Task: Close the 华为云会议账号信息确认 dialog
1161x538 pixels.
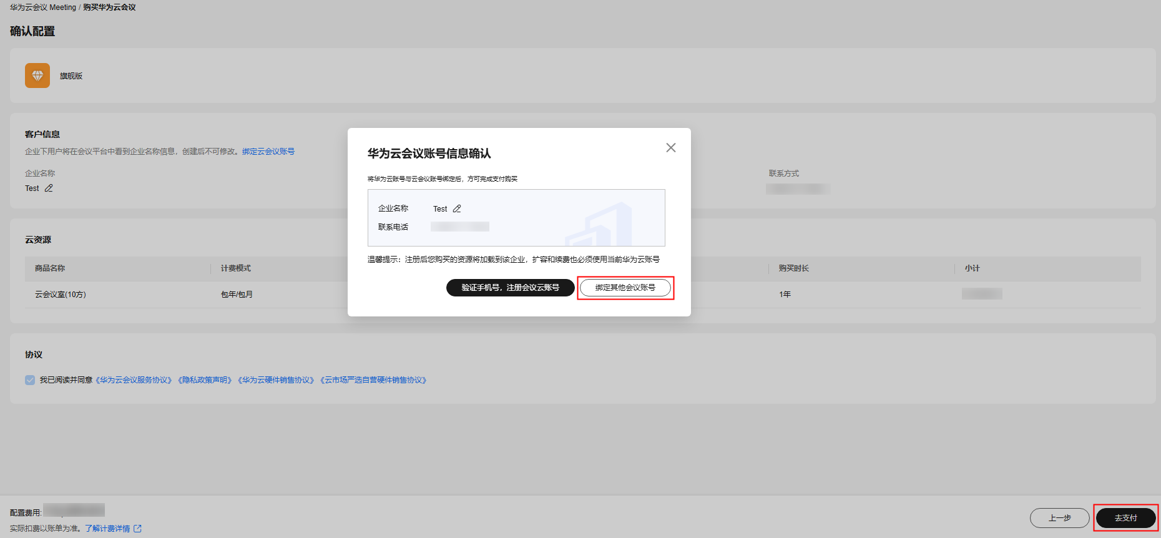Action: [x=671, y=148]
